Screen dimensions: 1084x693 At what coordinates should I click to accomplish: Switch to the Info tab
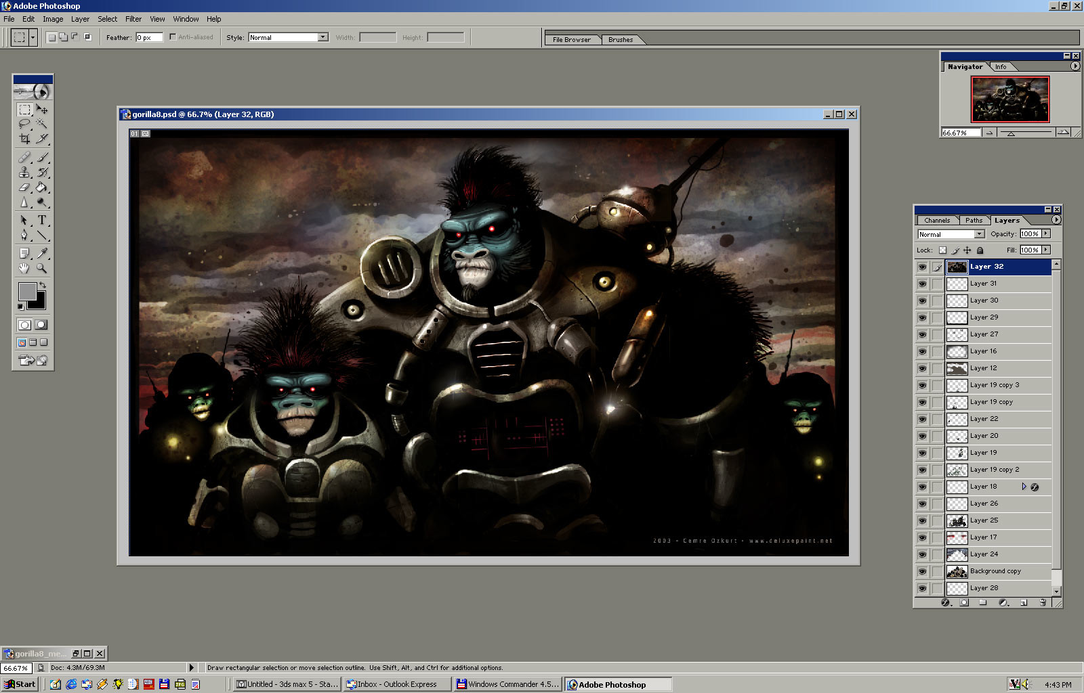pos(1001,66)
